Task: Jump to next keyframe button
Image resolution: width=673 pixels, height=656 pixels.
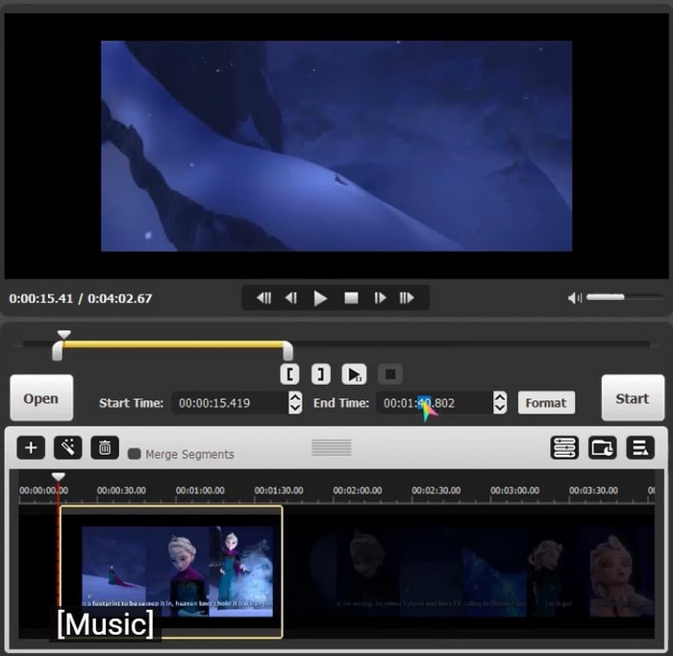Action: pyautogui.click(x=407, y=298)
